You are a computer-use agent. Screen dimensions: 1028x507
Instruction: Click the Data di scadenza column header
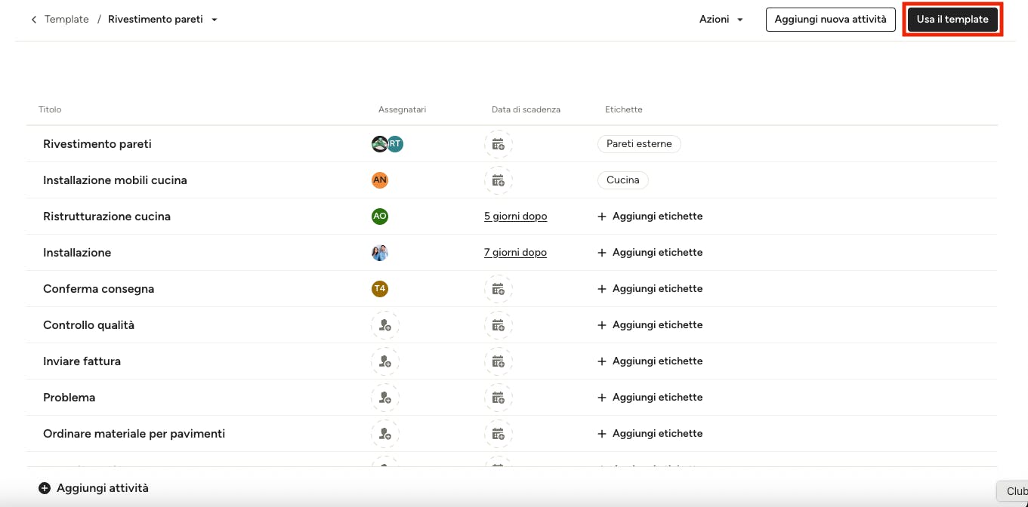tap(526, 109)
